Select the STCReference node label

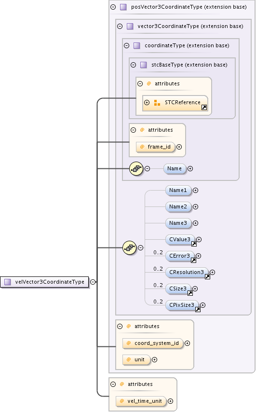pos(183,102)
